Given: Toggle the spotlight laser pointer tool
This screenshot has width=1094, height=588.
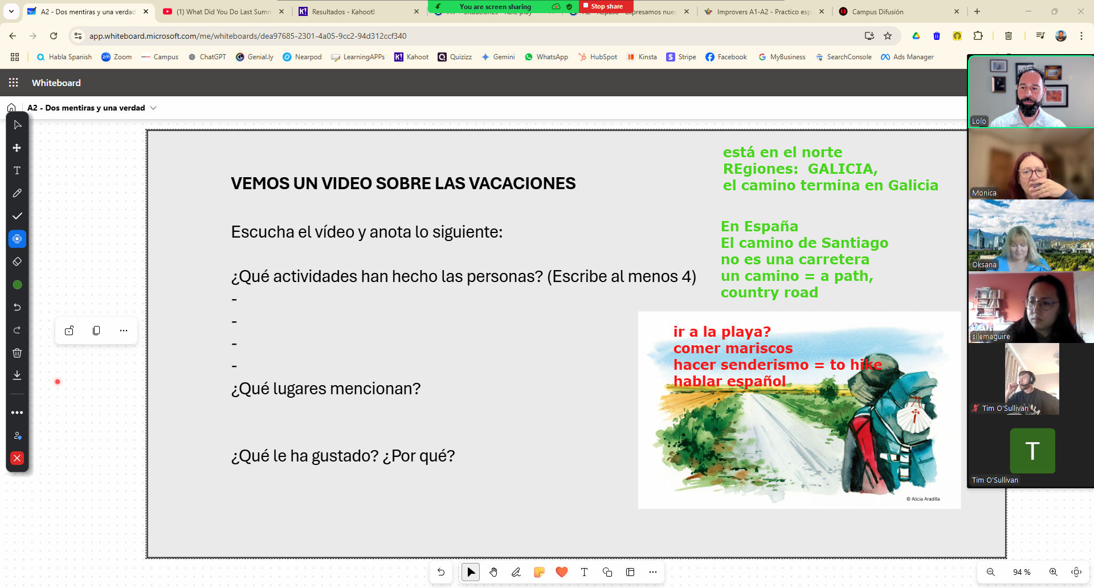Looking at the screenshot, I should 17,239.
